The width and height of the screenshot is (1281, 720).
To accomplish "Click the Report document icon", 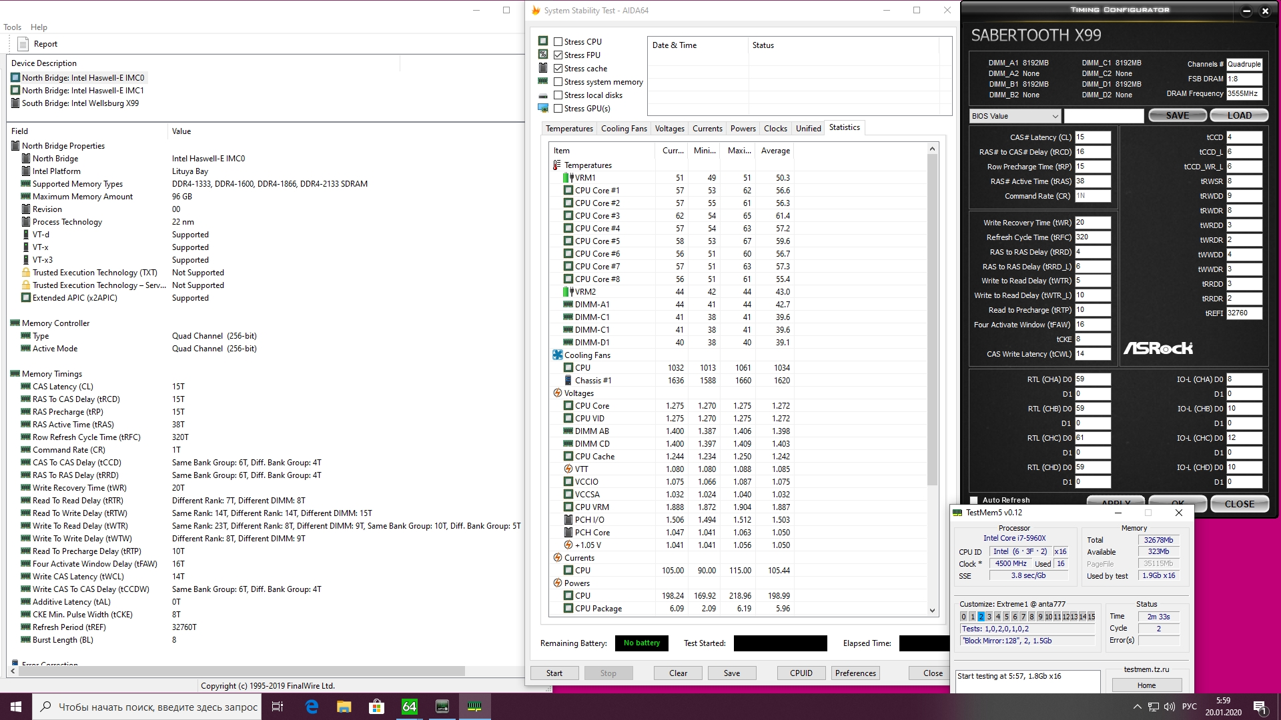I will click(x=23, y=44).
